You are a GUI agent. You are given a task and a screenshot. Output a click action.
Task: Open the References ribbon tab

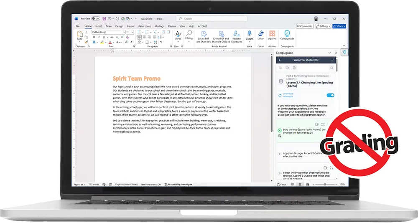tap(145, 26)
